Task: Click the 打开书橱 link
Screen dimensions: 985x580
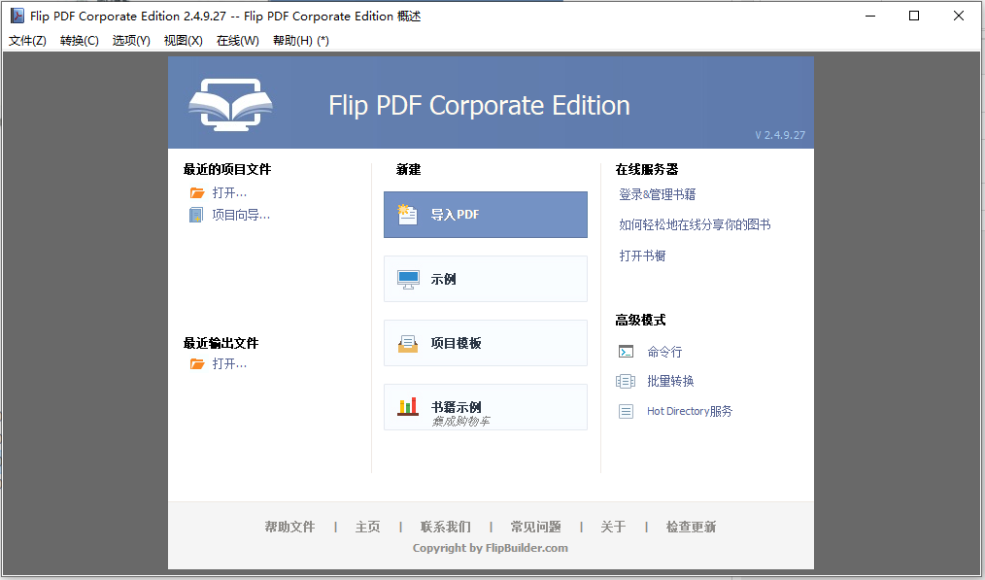Action: (x=642, y=256)
